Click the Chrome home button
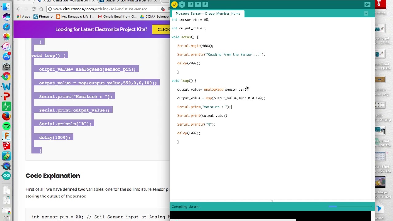 [x=41, y=9]
